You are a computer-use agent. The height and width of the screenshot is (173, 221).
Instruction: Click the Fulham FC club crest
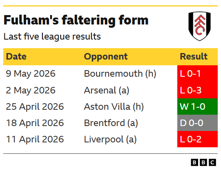tap(199, 26)
